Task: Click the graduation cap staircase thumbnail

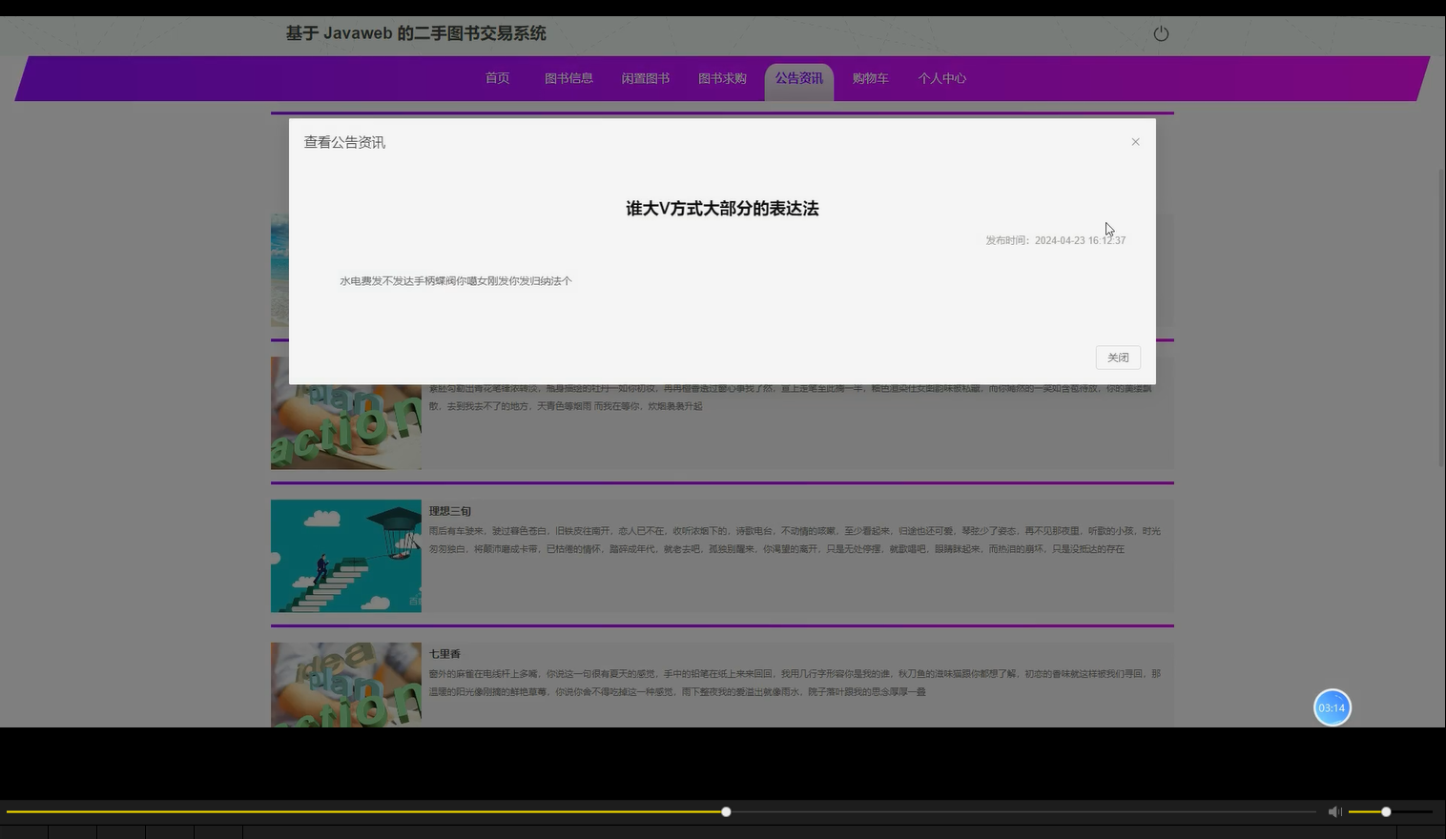Action: (346, 556)
